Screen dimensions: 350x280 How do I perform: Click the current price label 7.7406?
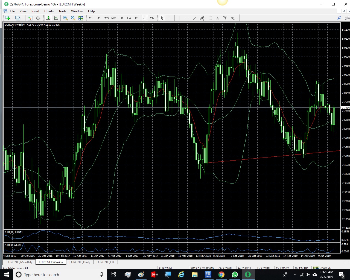coord(346,108)
